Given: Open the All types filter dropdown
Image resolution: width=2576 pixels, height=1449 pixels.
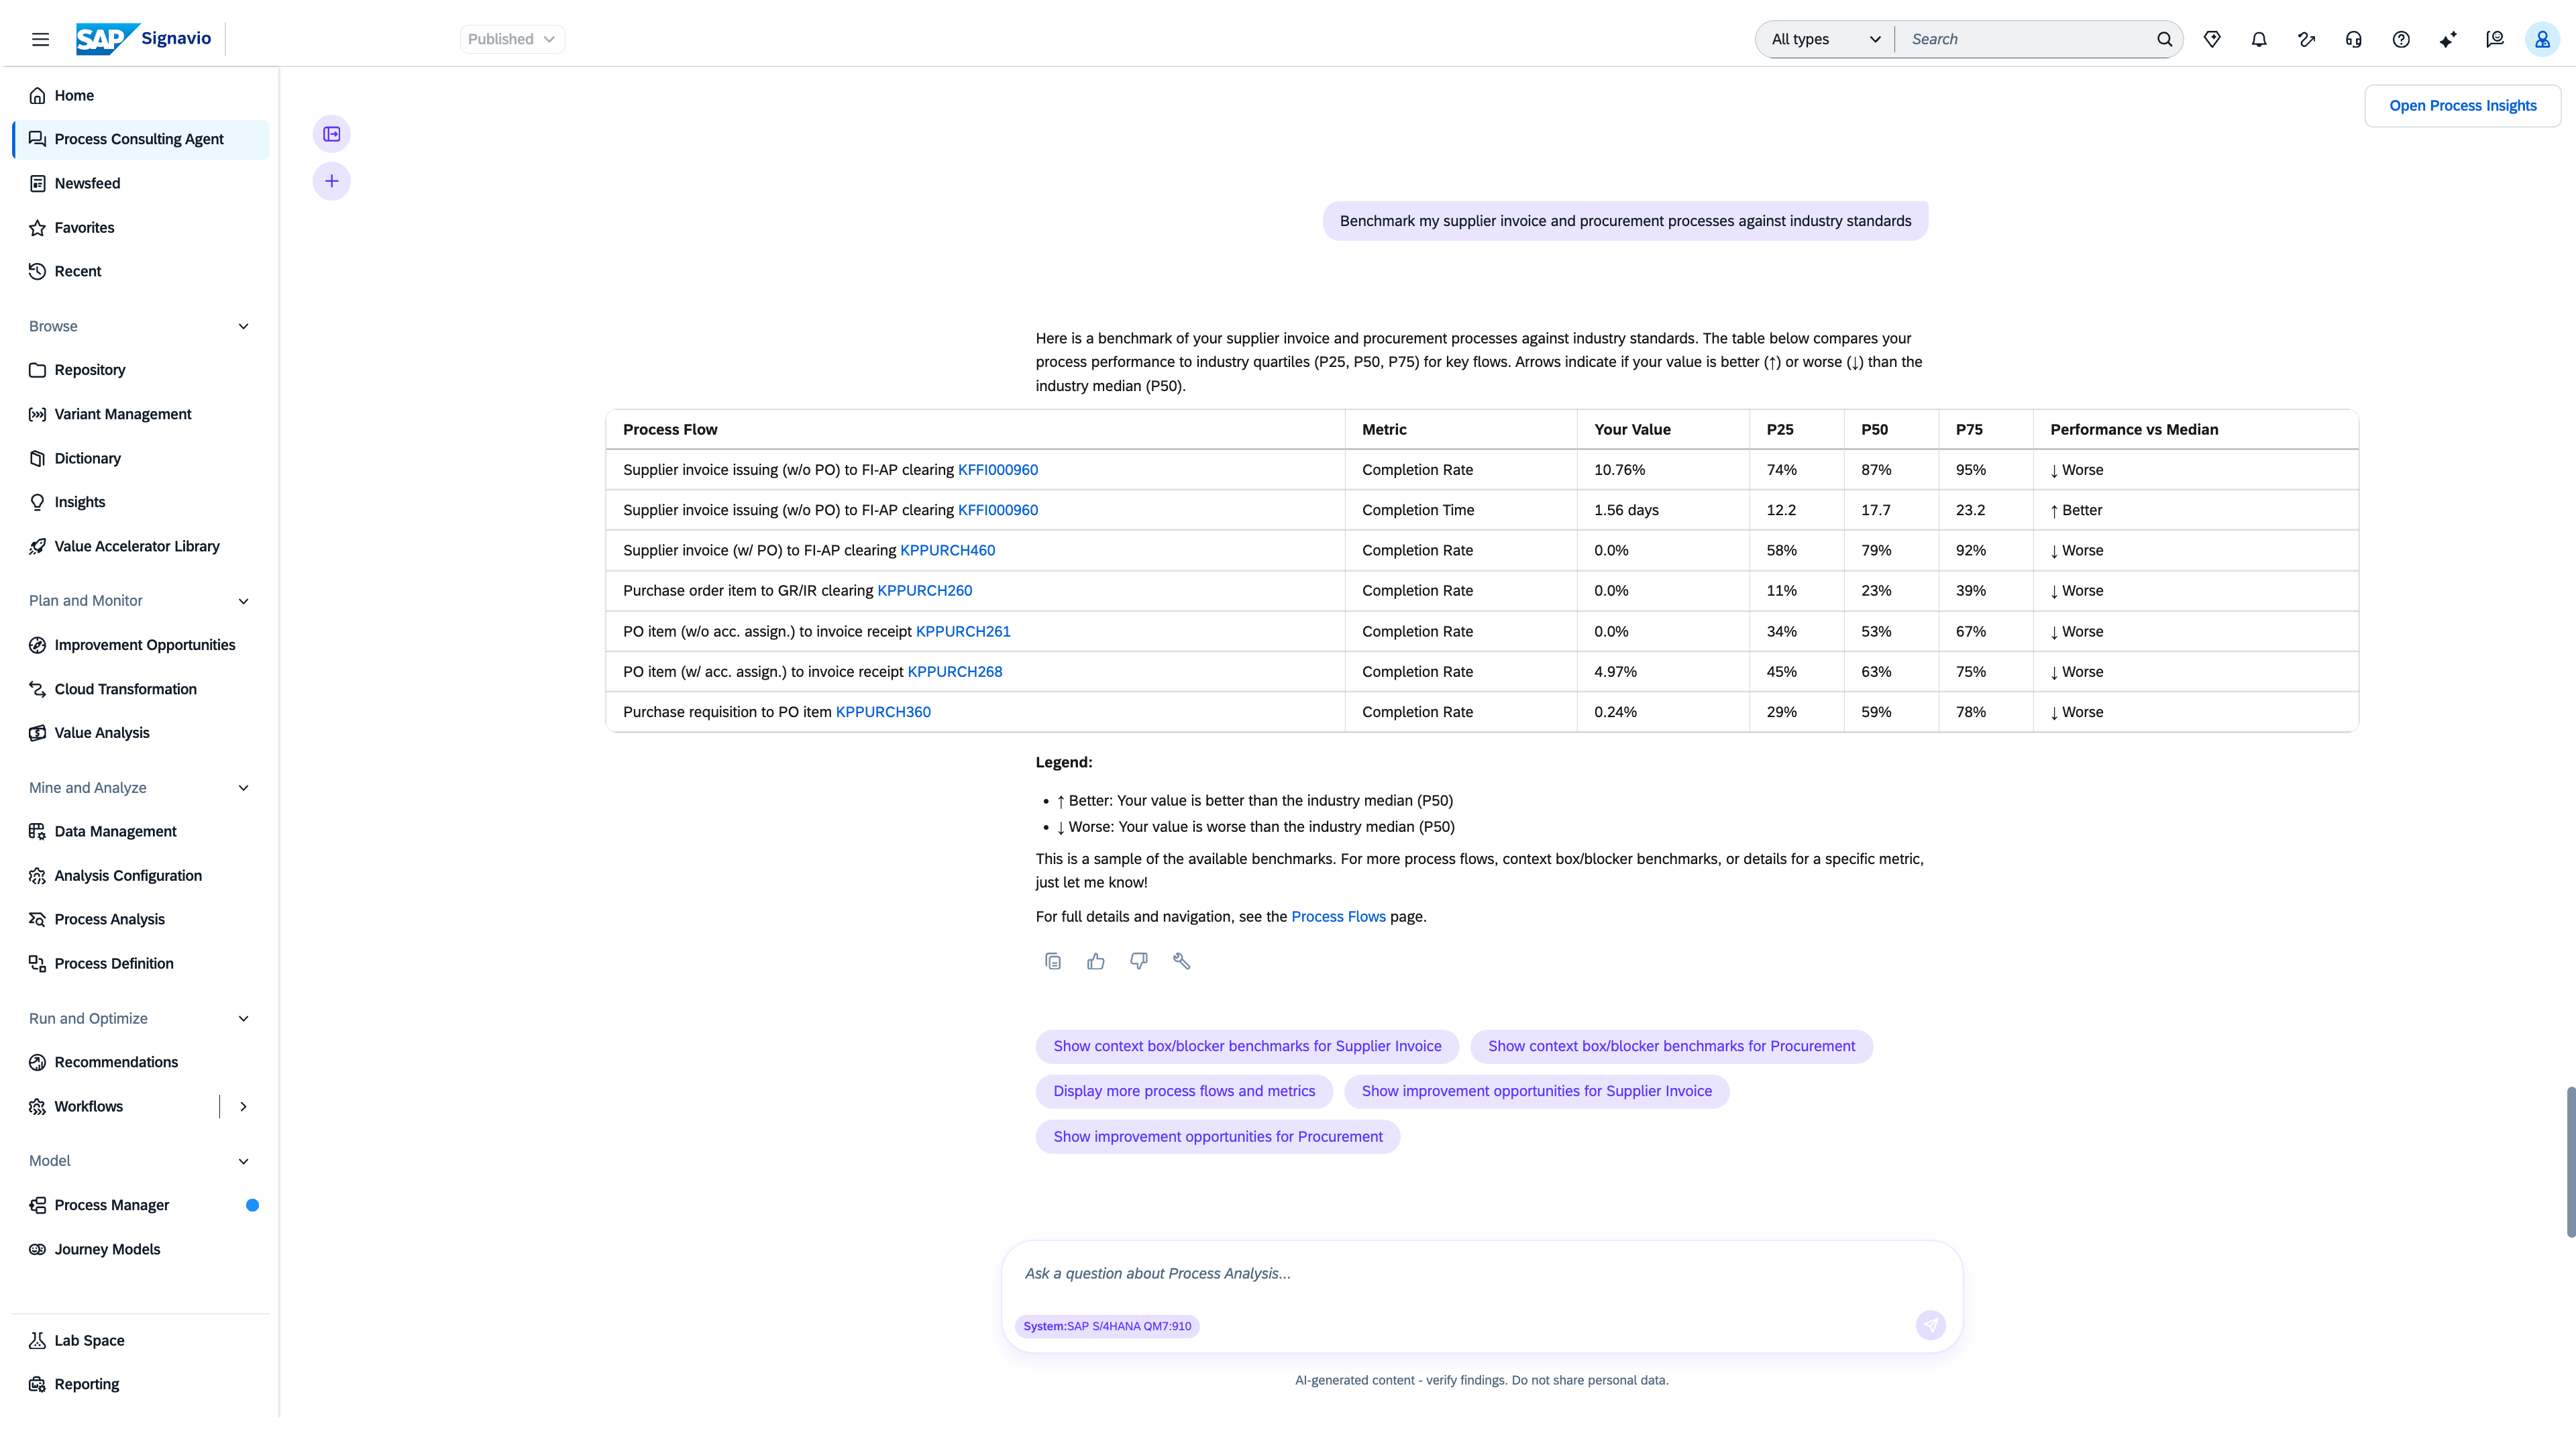Looking at the screenshot, I should pos(1825,39).
